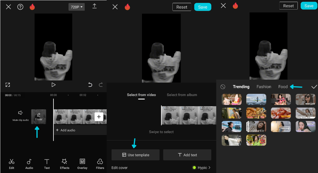Click Reset in the middle panel

coord(182,7)
